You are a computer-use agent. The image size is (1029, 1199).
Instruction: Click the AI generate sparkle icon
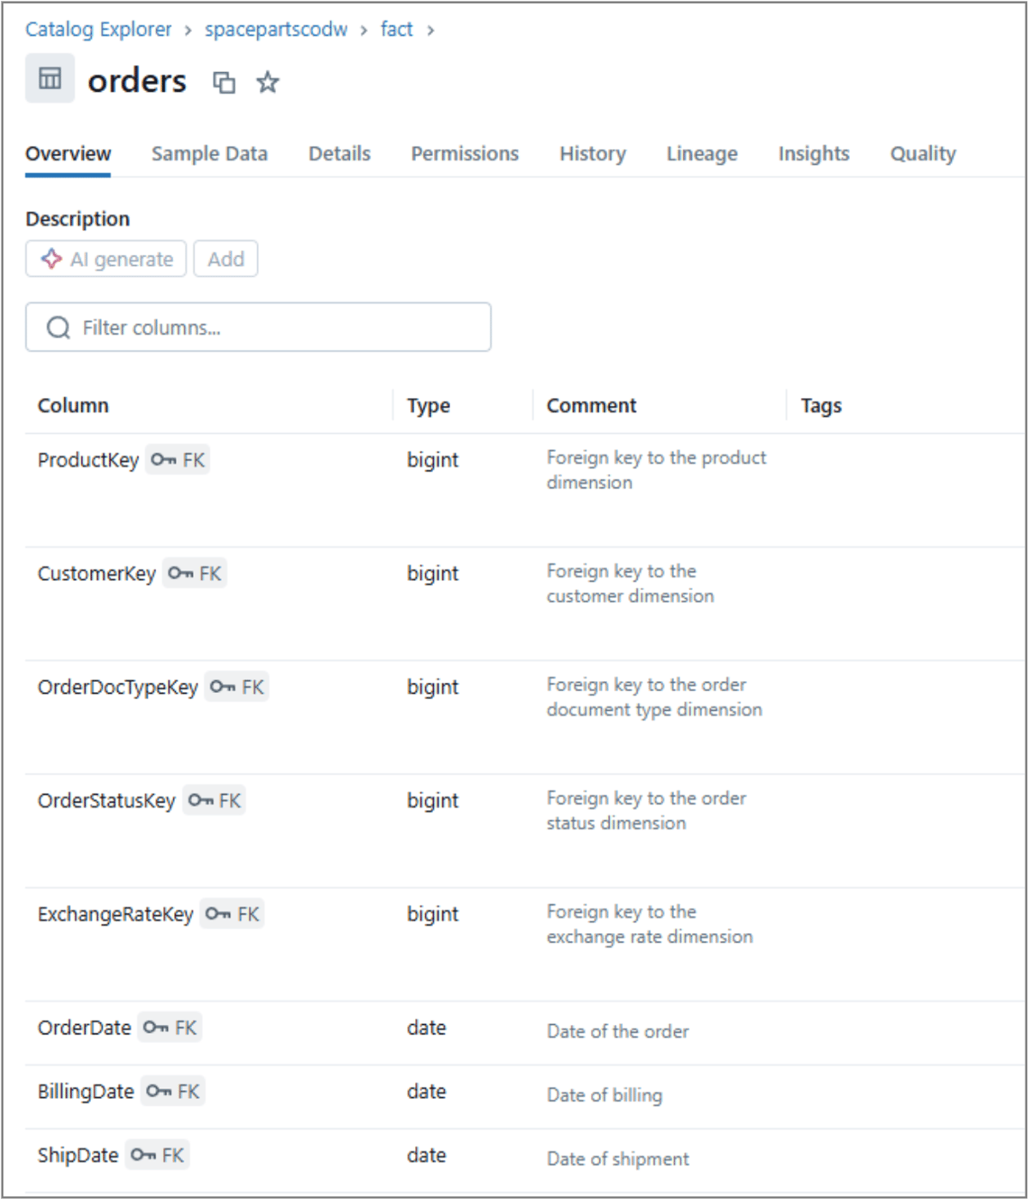(51, 258)
